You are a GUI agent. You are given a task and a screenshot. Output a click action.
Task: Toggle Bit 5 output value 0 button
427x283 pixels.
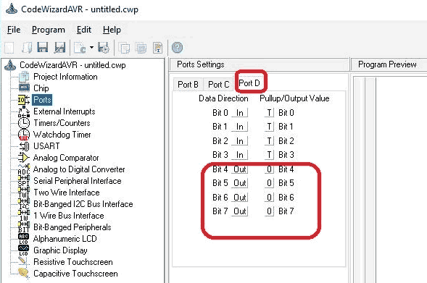click(x=269, y=183)
